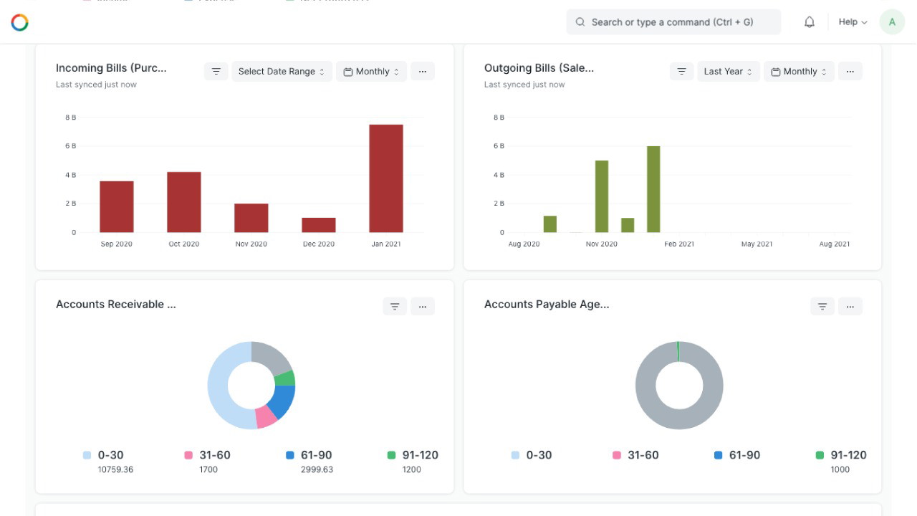
Task: Open more options on Outgoing Bills chart
Action: [x=850, y=72]
